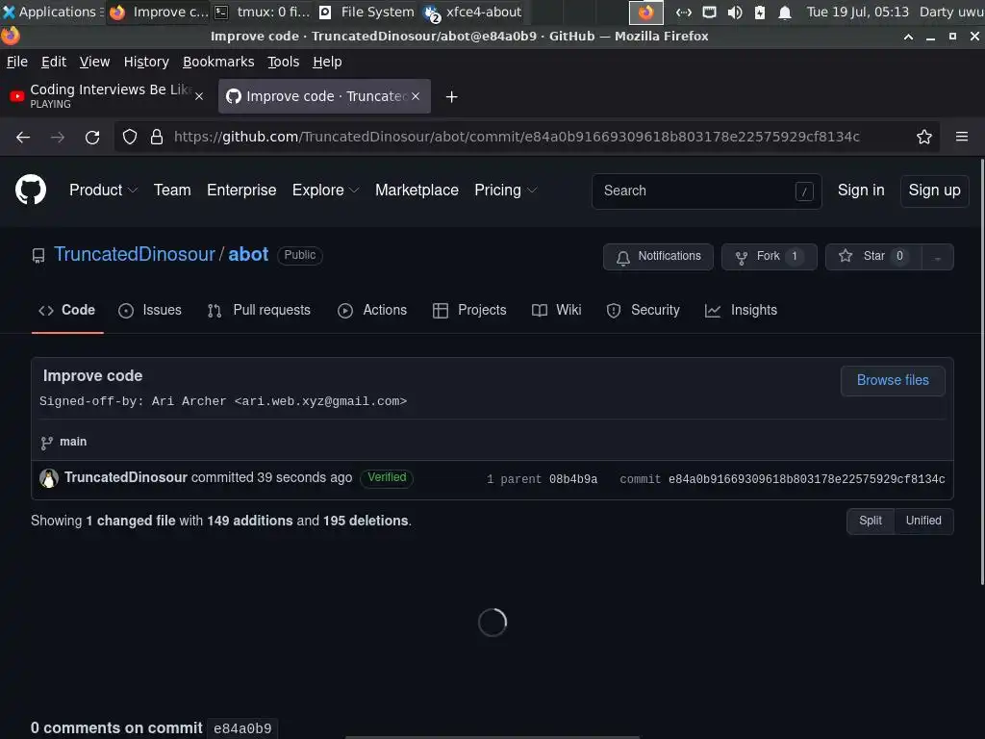Open the notification bell in system panel
Viewport: 985px width, 739px height.
(x=785, y=12)
